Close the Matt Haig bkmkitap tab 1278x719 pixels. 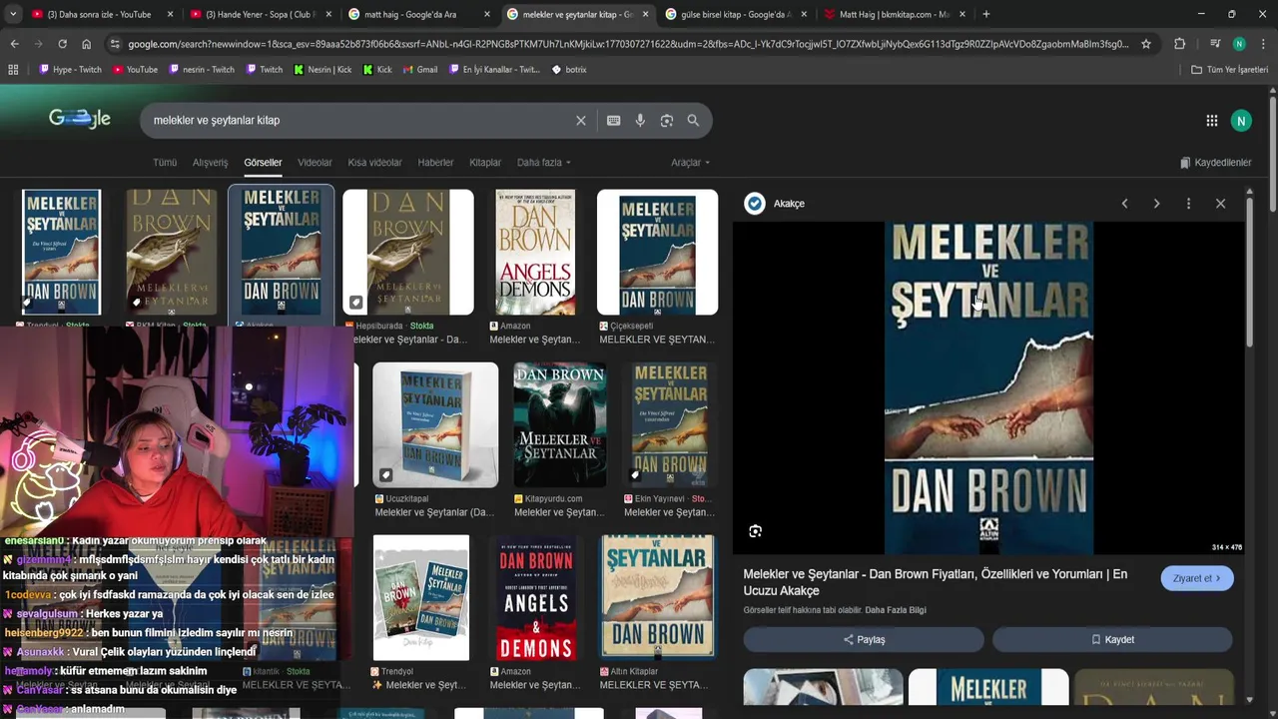[962, 14]
